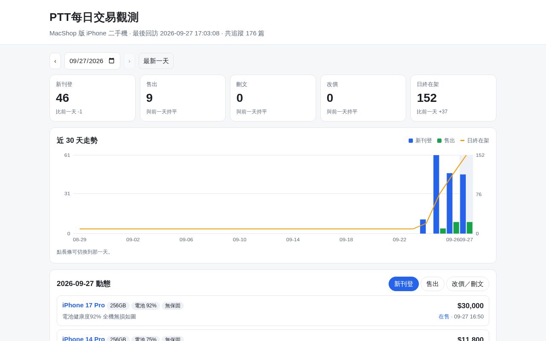
Task: Click the 改價 stat card
Action: [x=363, y=98]
